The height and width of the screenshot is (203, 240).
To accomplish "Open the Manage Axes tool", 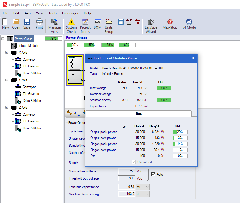I will tap(54, 25).
